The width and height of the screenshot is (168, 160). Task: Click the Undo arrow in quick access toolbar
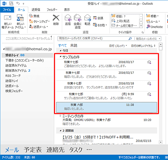tap(18, 3)
